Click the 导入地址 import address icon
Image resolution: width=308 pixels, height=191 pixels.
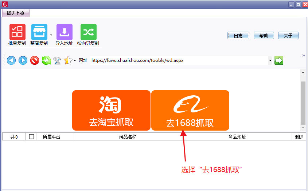[x=65, y=32]
